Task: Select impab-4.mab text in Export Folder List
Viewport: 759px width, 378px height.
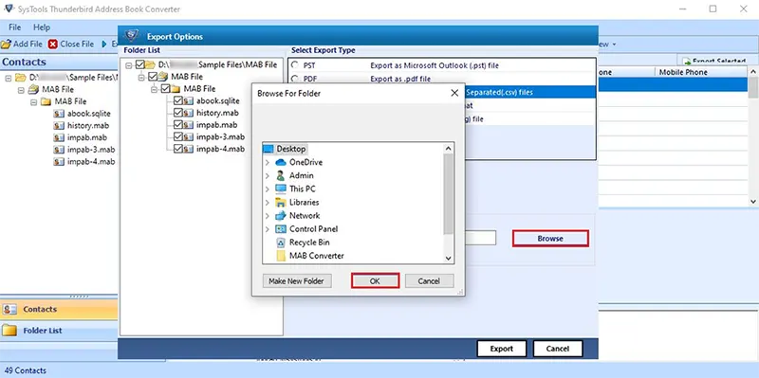Action: [x=220, y=149]
